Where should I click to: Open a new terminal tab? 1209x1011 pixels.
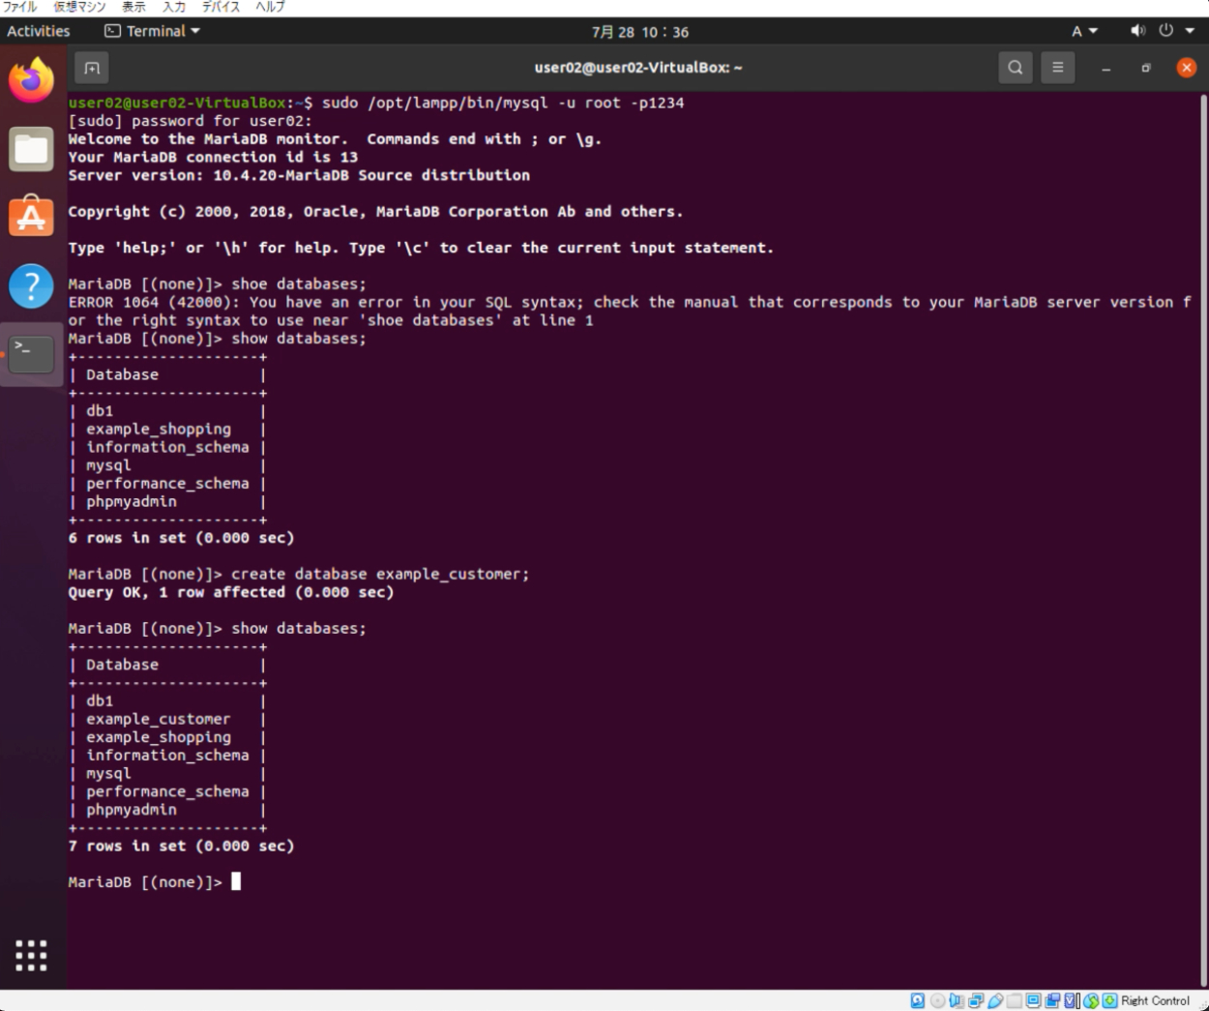92,68
